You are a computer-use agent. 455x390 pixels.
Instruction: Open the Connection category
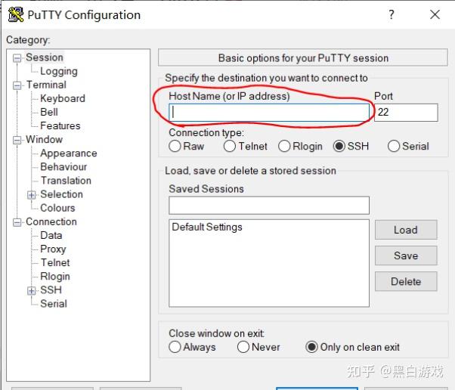click(51, 221)
